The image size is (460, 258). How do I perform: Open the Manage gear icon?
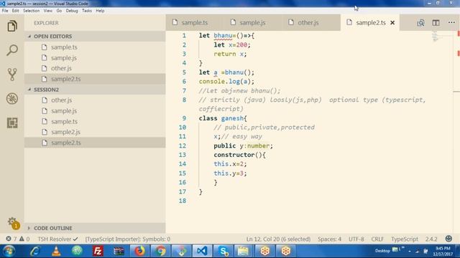(13, 223)
